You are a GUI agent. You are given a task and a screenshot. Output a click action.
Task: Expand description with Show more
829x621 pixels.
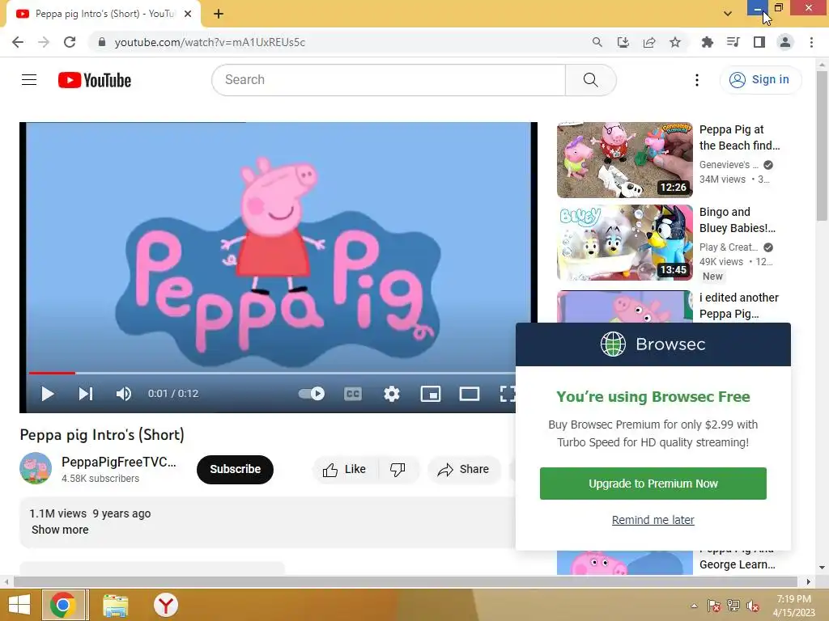pos(60,530)
